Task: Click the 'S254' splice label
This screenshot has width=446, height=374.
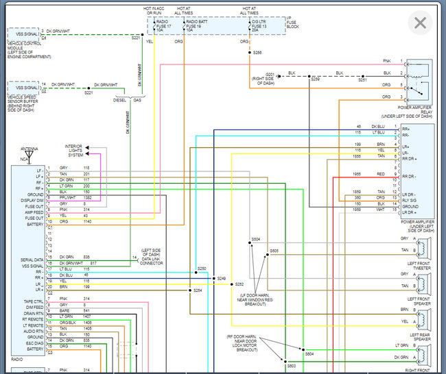Action: pos(198,290)
